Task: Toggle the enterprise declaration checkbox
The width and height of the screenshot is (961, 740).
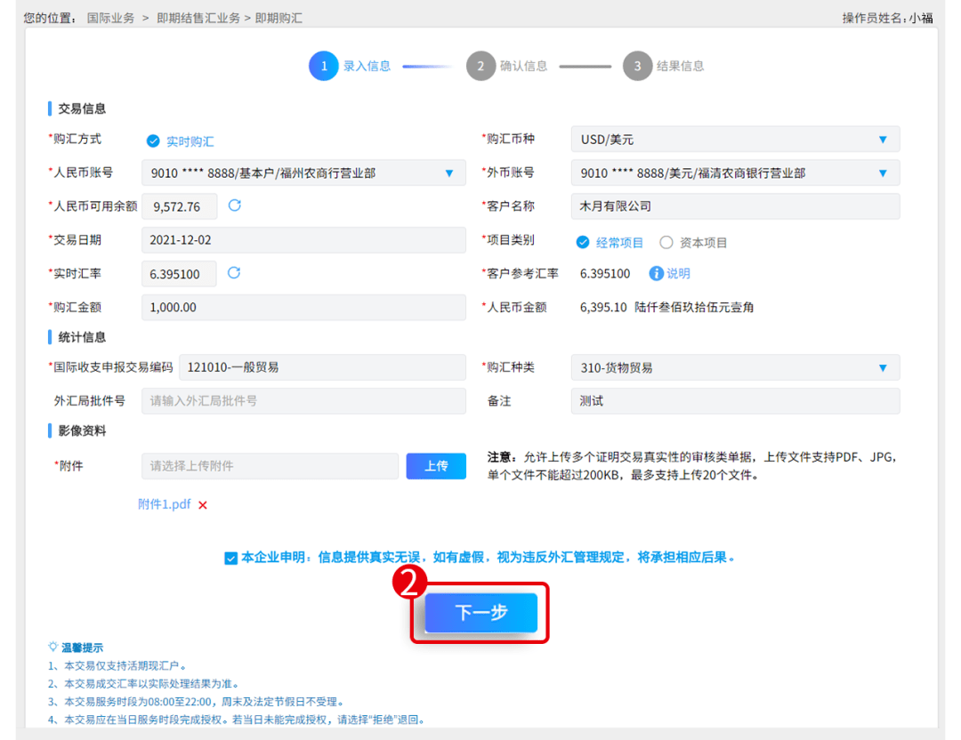Action: [231, 558]
